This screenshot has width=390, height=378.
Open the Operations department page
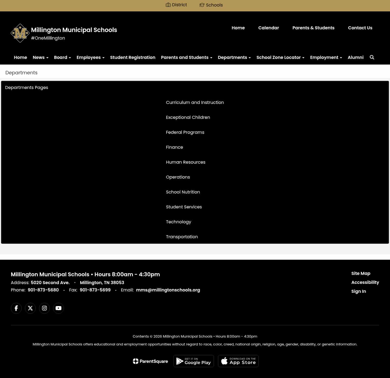pyautogui.click(x=178, y=177)
